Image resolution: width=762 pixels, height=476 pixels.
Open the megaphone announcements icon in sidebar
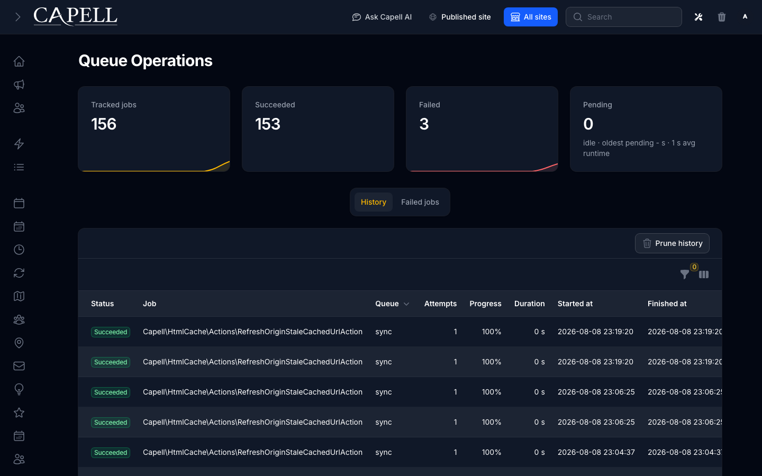tap(19, 85)
